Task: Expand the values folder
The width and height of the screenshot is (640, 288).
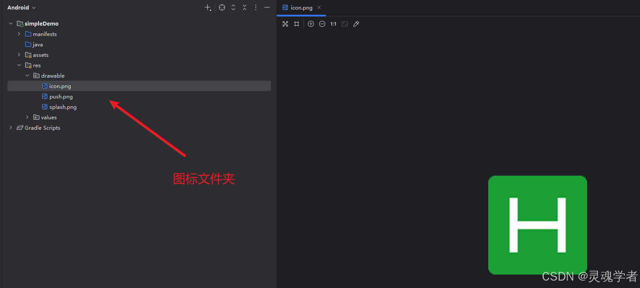Action: (x=27, y=117)
